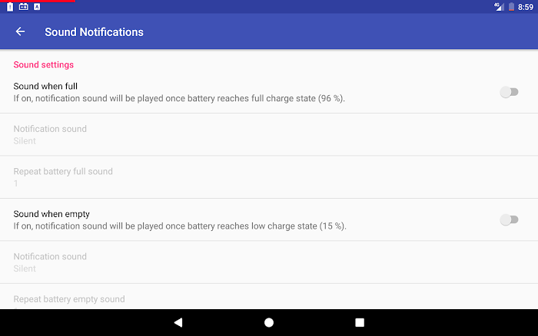Select the Sound when empty row title

51,214
